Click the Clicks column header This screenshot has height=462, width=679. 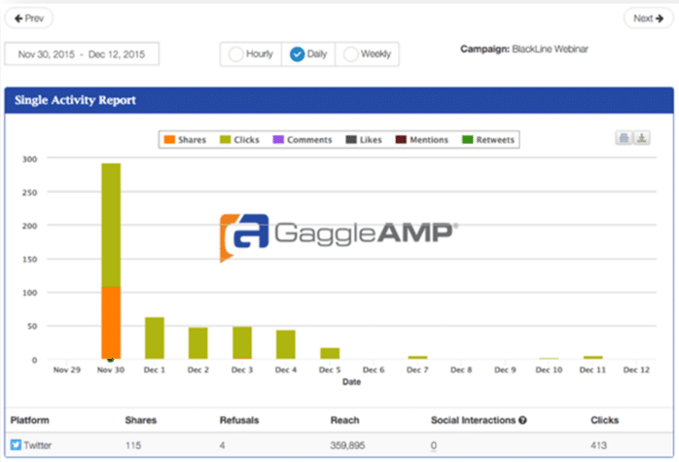[x=604, y=420]
